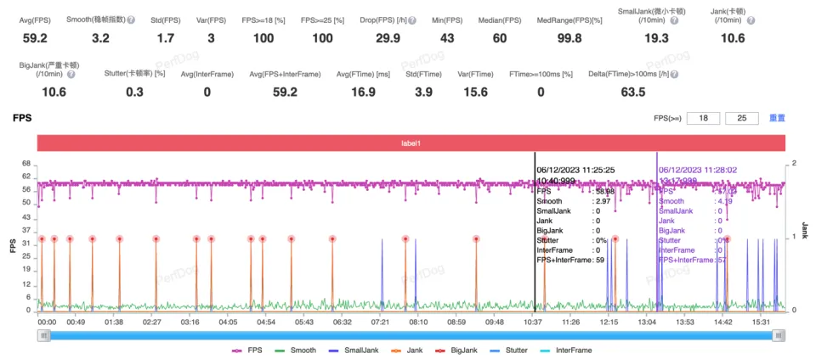Open help icon beside Drop(FPS) metric
Image resolution: width=816 pixels, height=359 pixels.
click(x=411, y=19)
